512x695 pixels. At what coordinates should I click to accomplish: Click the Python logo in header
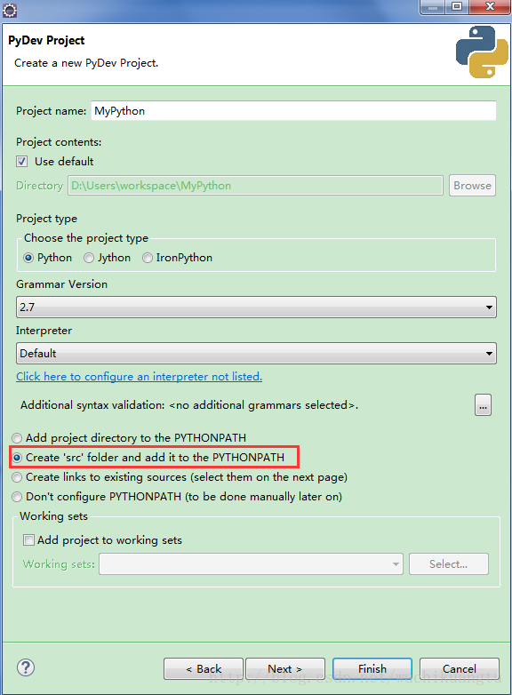(482, 52)
